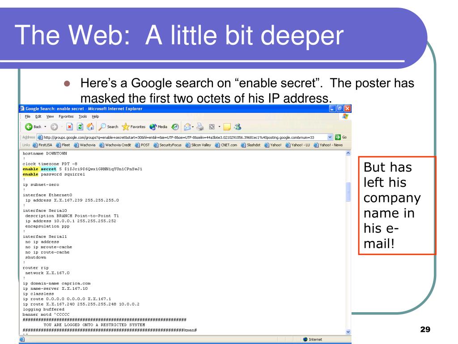Open the Wachovia Credit bookmark
The image size is (458, 344).
115,145
